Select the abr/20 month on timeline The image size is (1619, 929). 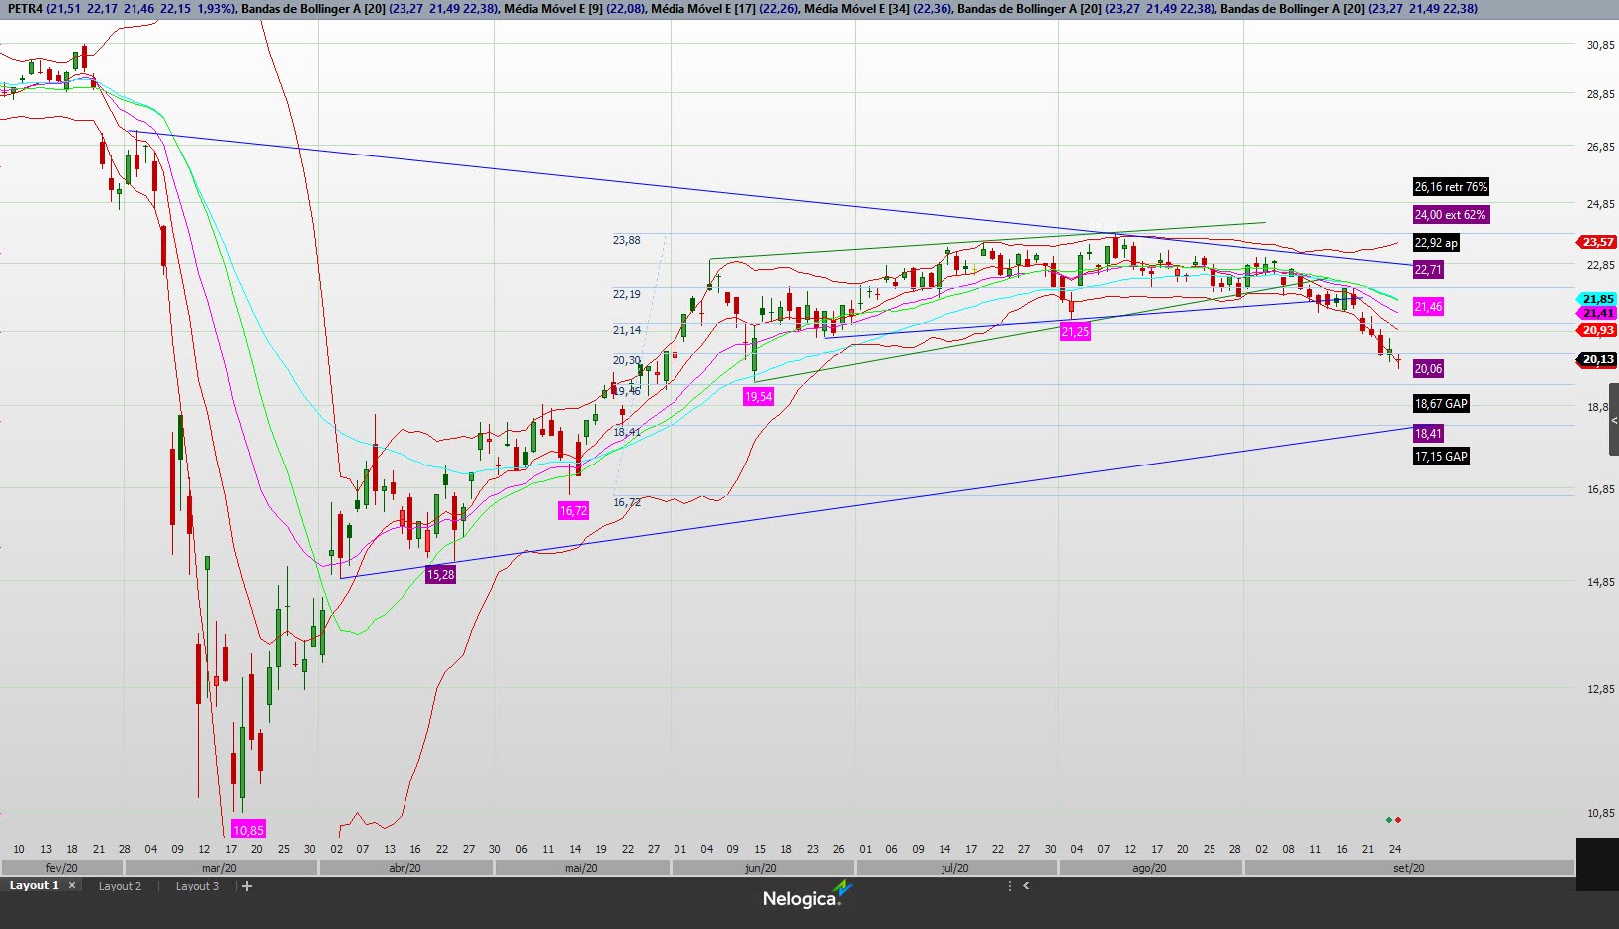coord(405,868)
